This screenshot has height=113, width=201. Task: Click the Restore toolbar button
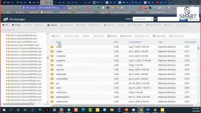(x=94, y=25)
